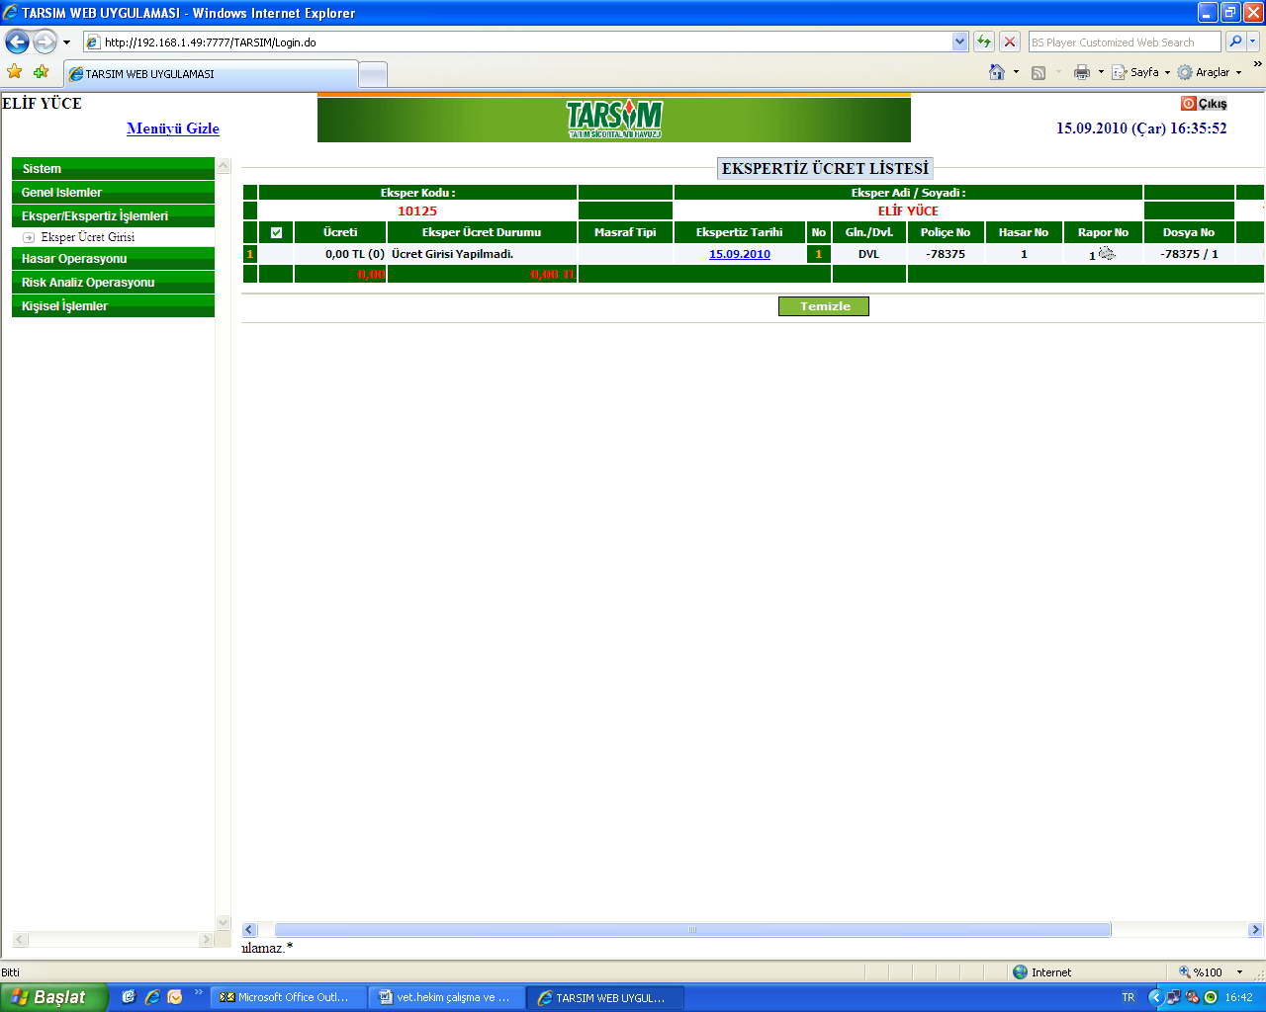1266x1012 pixels.
Task: Click the Print icon
Action: [x=1082, y=72]
